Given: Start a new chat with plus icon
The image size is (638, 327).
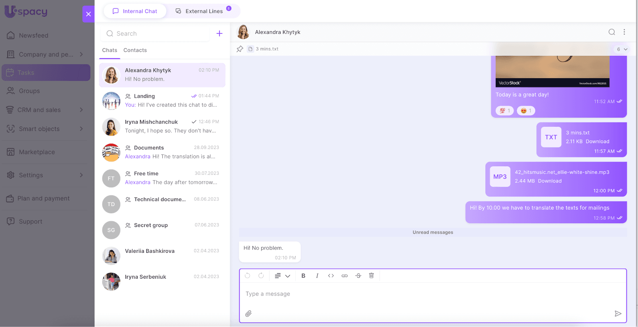Looking at the screenshot, I should pos(219,33).
